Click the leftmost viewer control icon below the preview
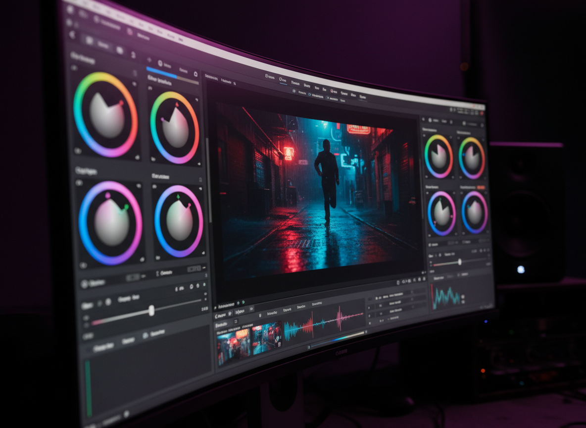Image resolution: width=586 pixels, height=428 pixels. 398,282
